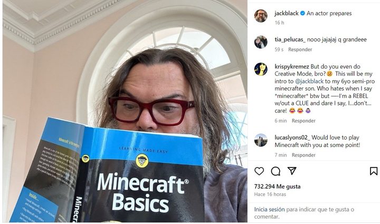Open the jackblack username link
This screenshot has height=224, width=380.
[x=287, y=13]
